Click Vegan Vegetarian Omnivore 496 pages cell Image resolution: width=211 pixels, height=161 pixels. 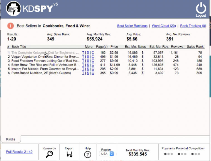click(103, 57)
